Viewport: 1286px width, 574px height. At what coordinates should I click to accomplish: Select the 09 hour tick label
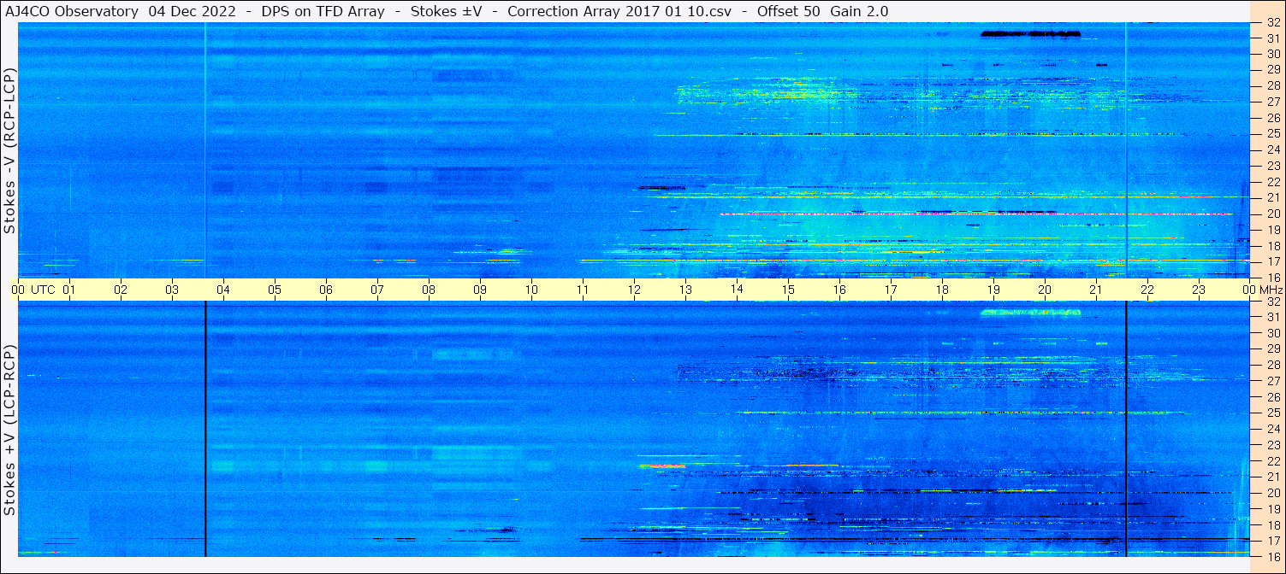(x=480, y=290)
